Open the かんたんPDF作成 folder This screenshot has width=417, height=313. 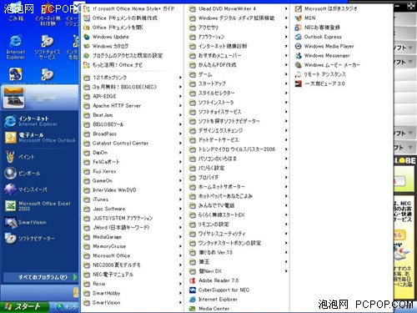[239, 65]
